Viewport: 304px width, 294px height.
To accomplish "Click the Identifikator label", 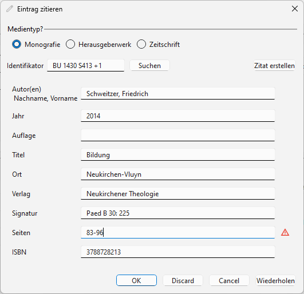I will 25,66.
